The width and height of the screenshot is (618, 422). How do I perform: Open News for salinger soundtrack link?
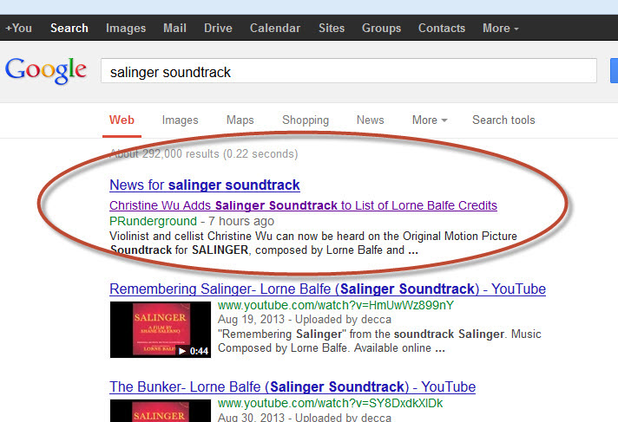(205, 185)
